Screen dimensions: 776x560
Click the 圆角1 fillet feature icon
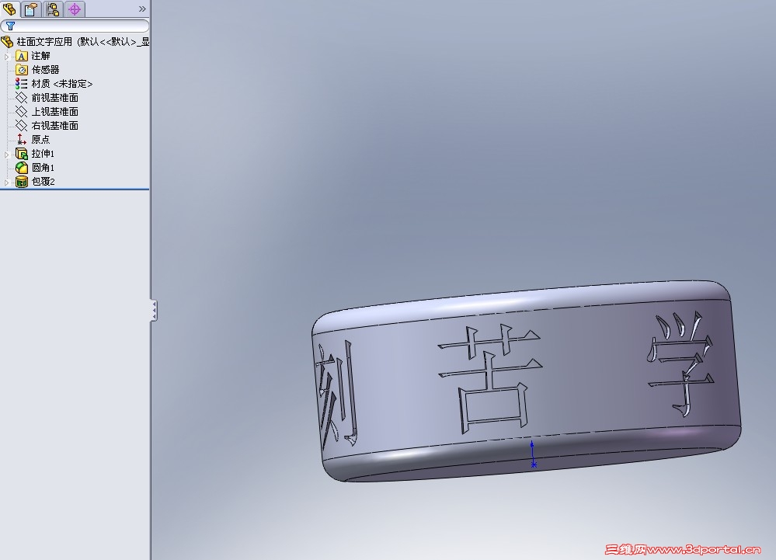[x=21, y=168]
